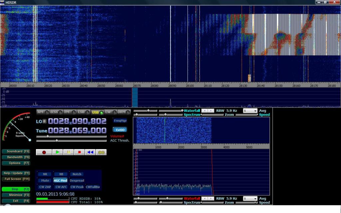Step the upper RBW value right
This screenshot has height=213, width=341.
tap(211, 110)
